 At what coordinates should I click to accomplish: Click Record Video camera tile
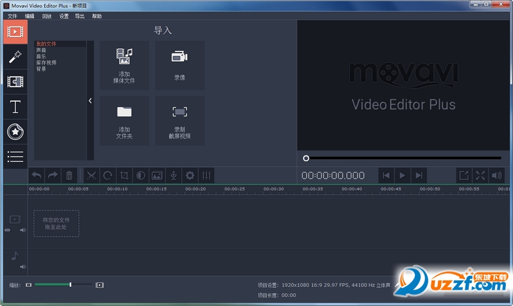click(180, 65)
